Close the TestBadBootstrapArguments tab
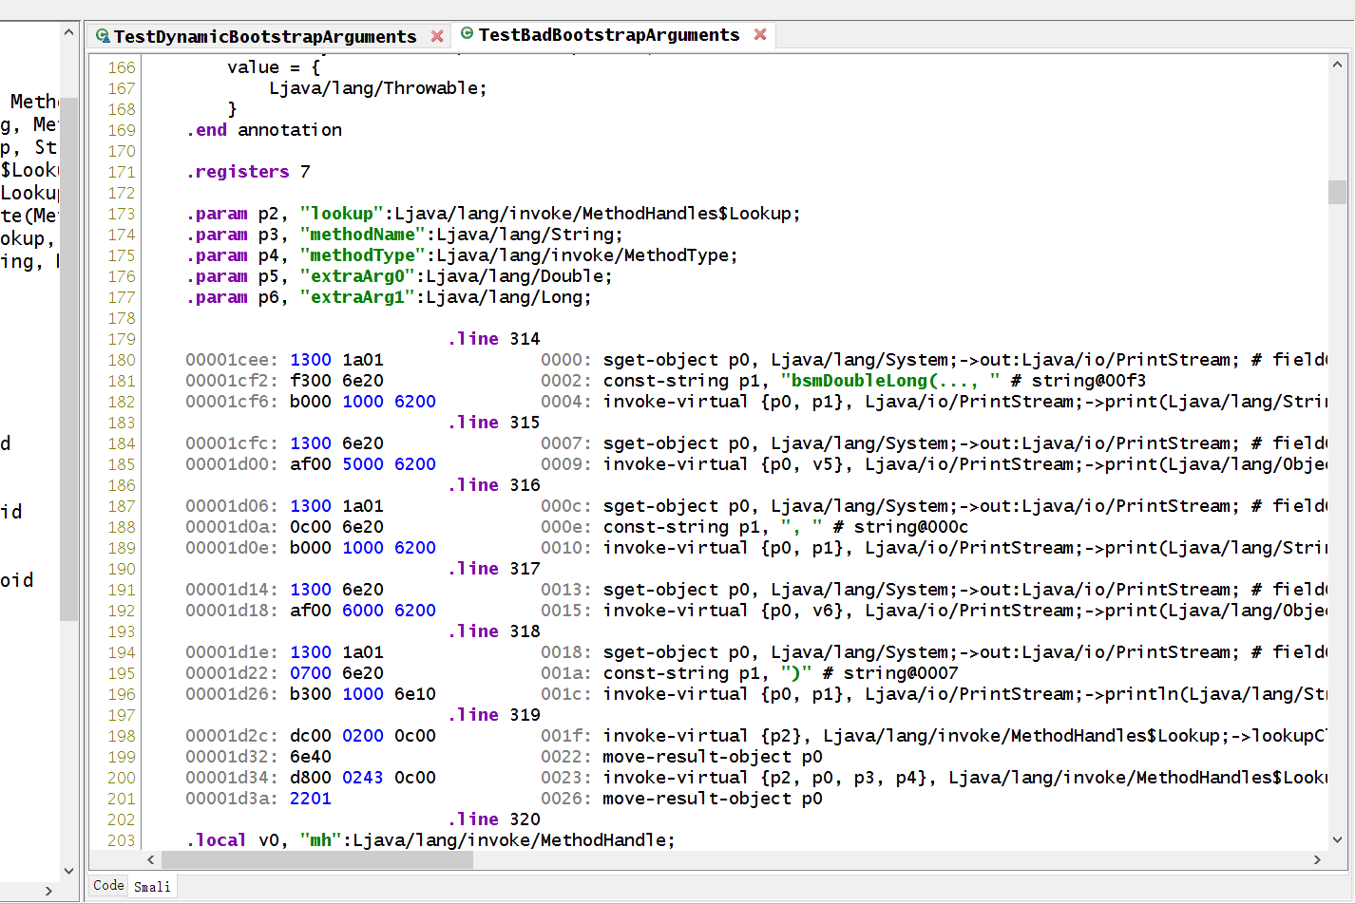Screen dimensions: 1355x904 (760, 34)
